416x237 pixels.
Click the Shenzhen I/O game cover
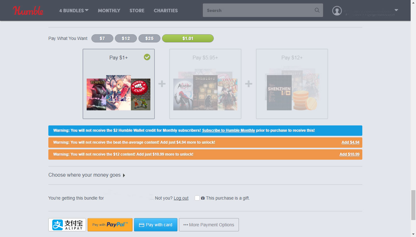click(x=279, y=92)
